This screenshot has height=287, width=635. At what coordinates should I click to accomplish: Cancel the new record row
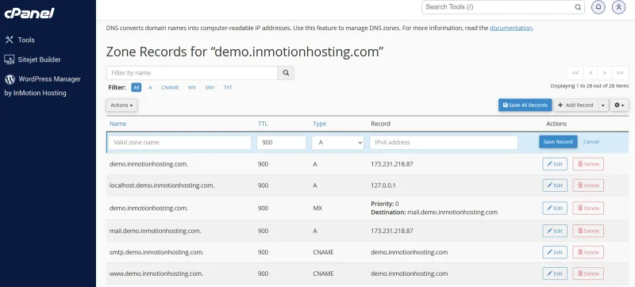tap(591, 142)
